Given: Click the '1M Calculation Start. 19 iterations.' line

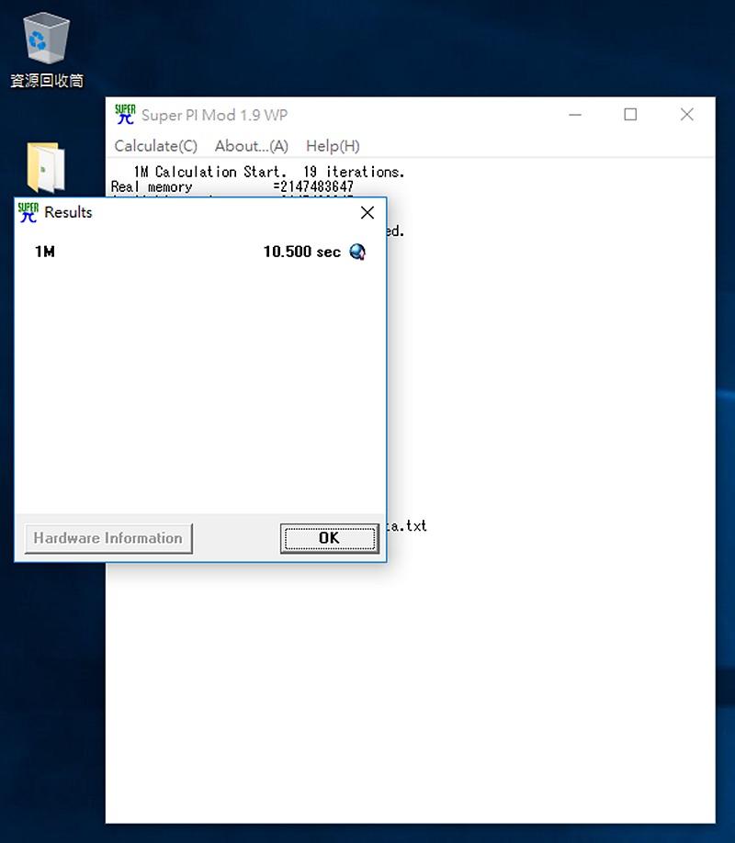Looking at the screenshot, I should 269,172.
